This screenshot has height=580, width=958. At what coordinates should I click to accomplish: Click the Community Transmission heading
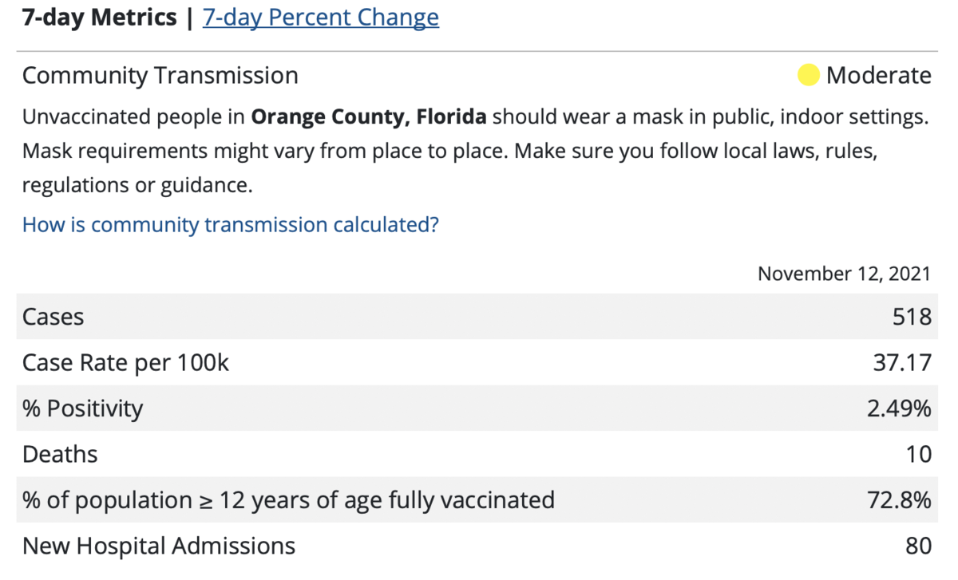pyautogui.click(x=160, y=76)
